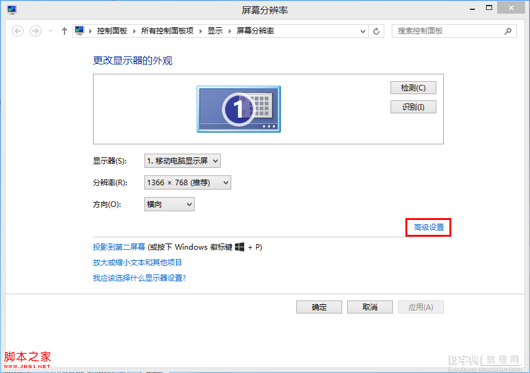Image resolution: width=530 pixels, height=373 pixels.
Task: Close the 屏幕分辨率 window
Action: pos(511,8)
